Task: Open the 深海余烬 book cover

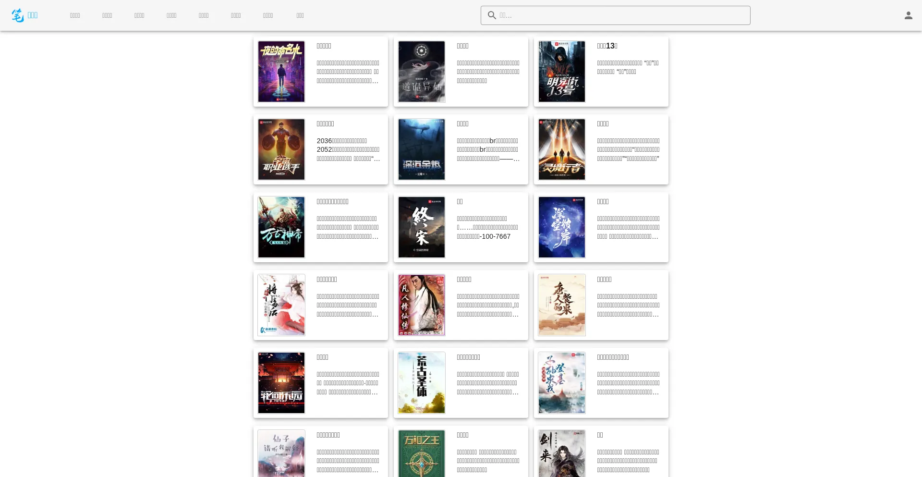Action: coord(422,149)
